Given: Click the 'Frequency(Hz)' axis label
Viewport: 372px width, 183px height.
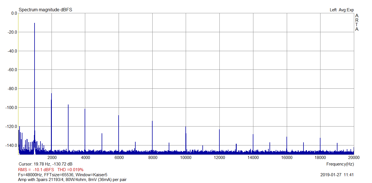Looking at the screenshot, I should pyautogui.click(x=340, y=164).
